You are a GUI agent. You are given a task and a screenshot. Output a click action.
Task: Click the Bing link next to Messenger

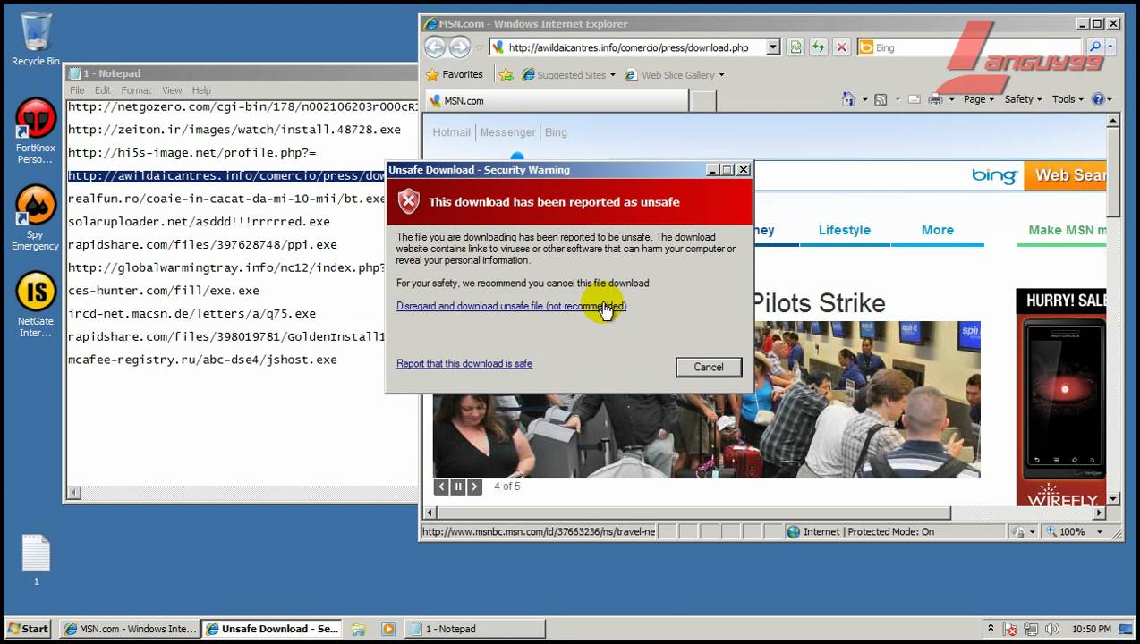[x=556, y=132]
